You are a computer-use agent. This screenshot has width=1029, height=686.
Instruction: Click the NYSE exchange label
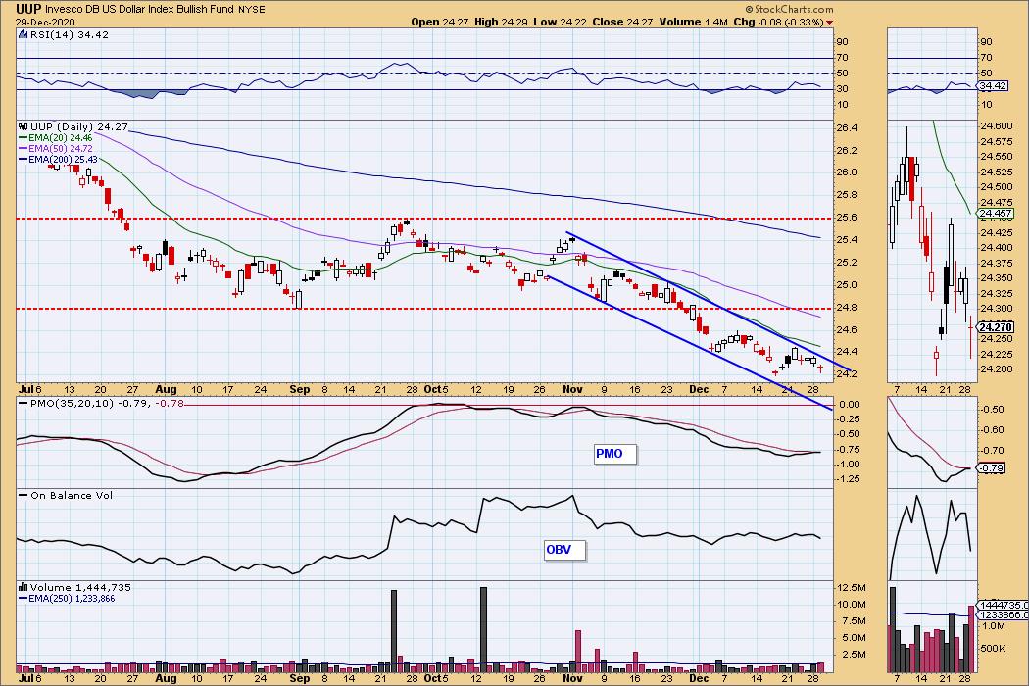(252, 10)
